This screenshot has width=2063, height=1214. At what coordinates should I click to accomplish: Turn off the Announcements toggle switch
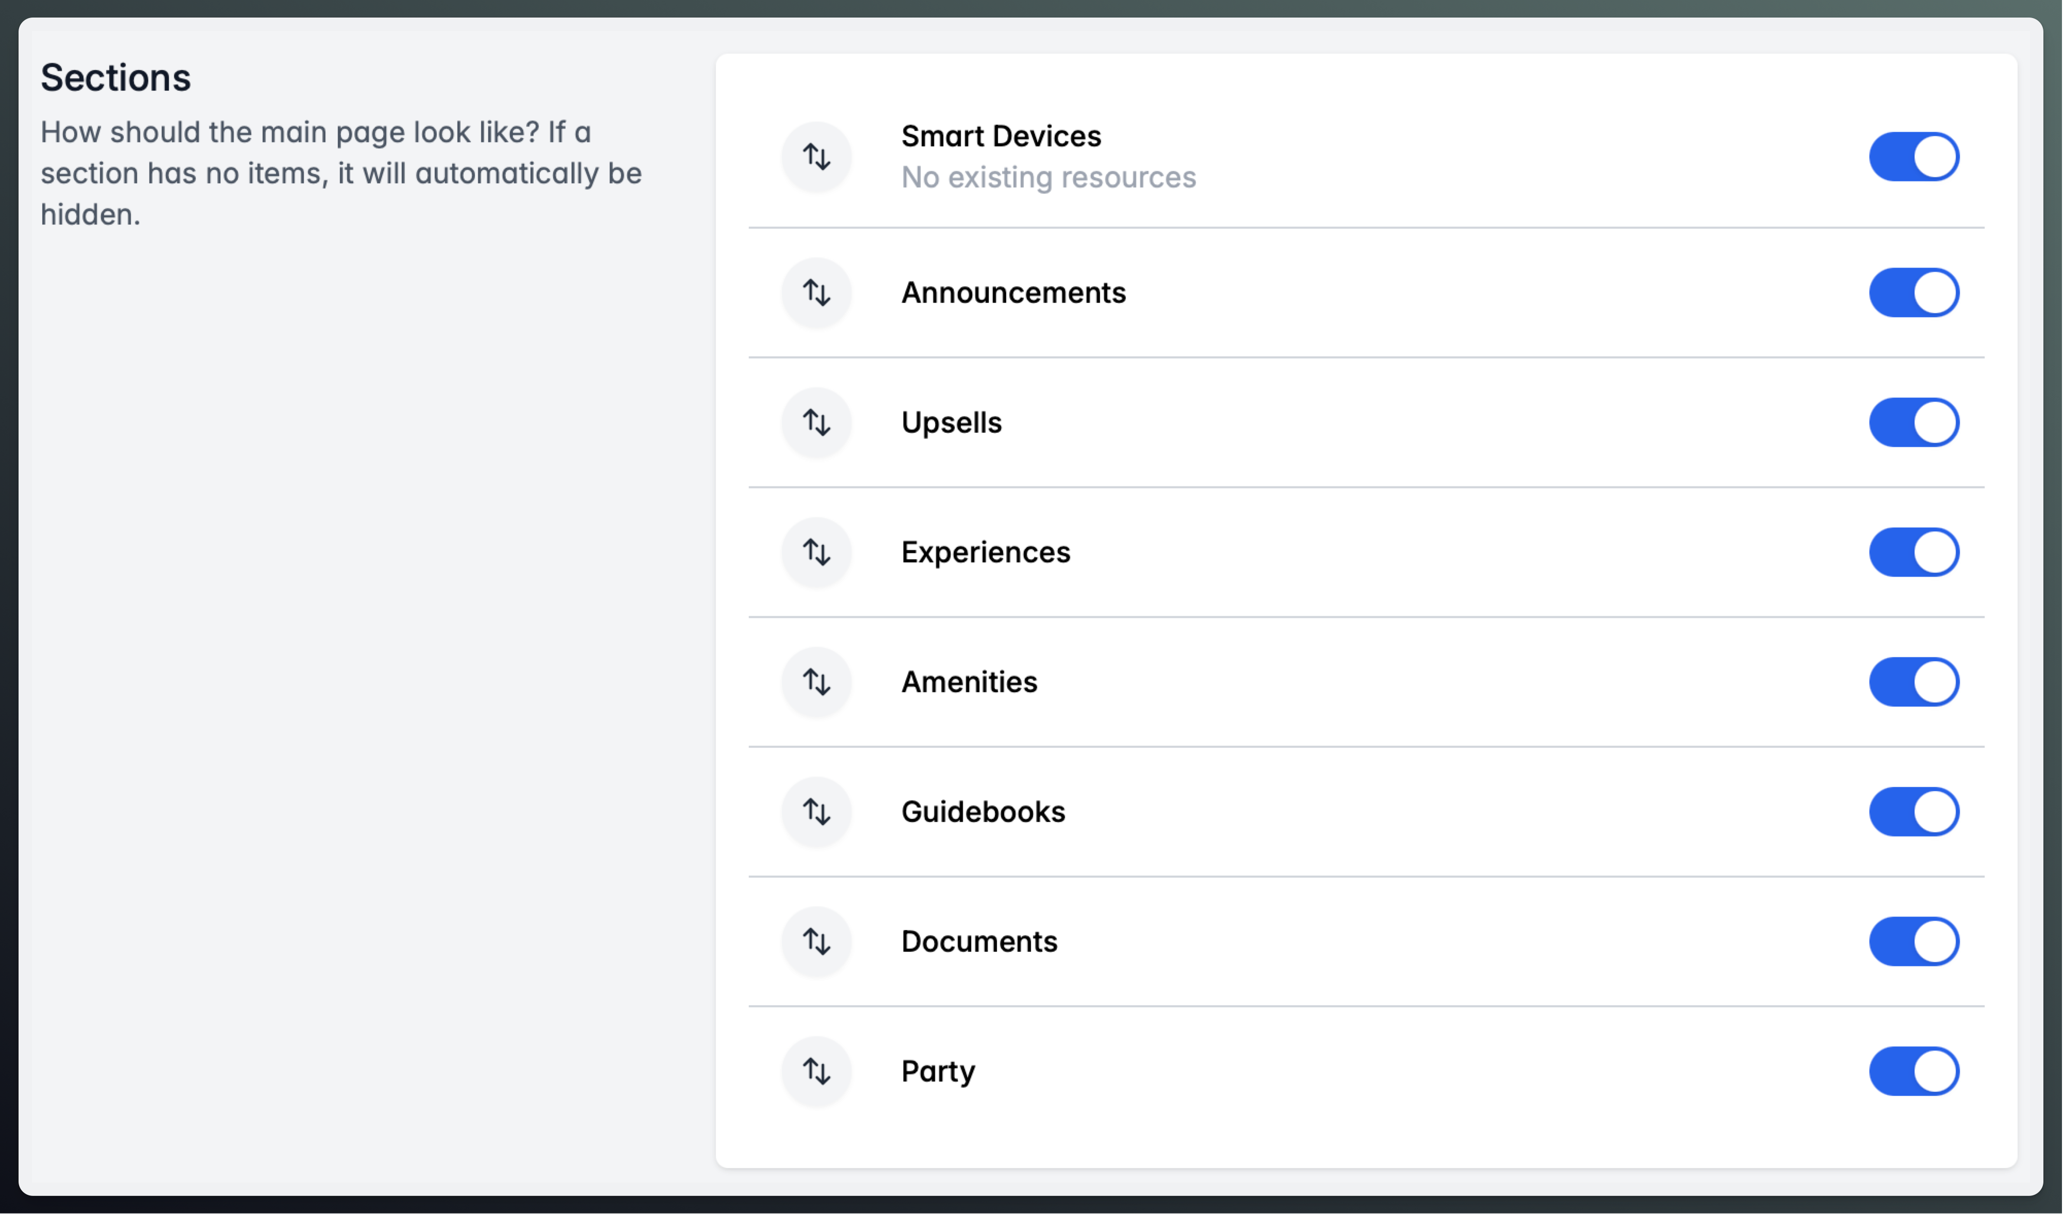(1913, 292)
